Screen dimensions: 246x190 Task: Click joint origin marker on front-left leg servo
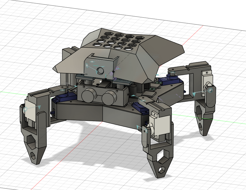pyautogui.click(x=25, y=109)
